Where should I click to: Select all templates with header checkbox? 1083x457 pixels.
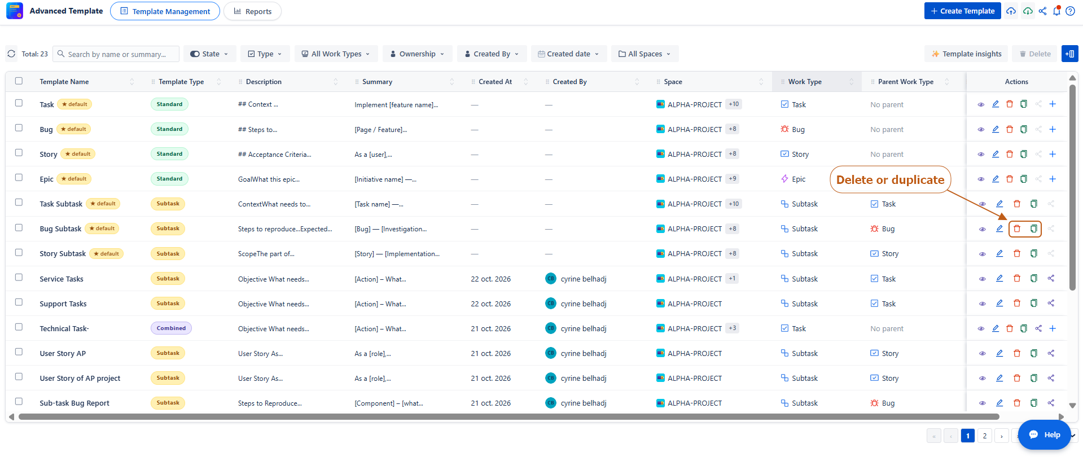click(x=19, y=81)
